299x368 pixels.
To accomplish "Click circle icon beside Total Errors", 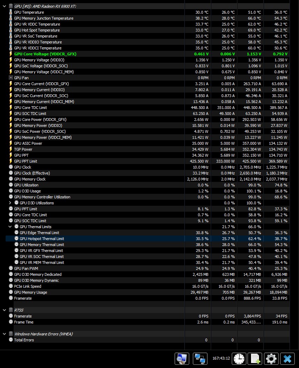I will coord(11,340).
